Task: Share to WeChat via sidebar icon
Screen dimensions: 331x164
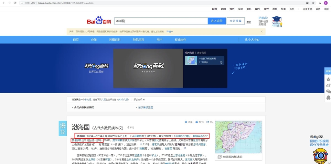Action: pyautogui.click(x=328, y=91)
